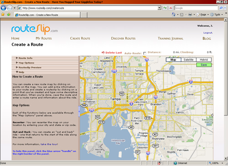Click the Temple Terrace map label

tap(139, 72)
